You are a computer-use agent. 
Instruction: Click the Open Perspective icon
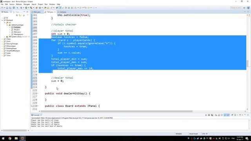244,8
